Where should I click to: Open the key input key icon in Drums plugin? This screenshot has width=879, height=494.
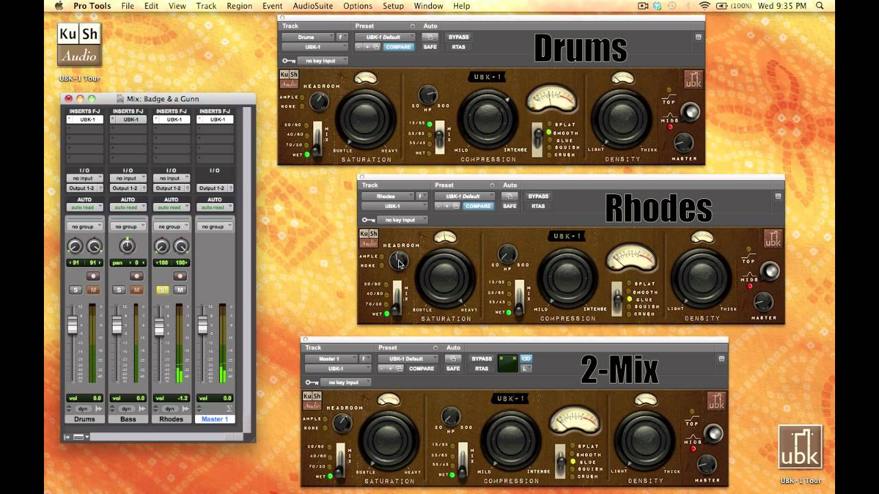coord(288,61)
